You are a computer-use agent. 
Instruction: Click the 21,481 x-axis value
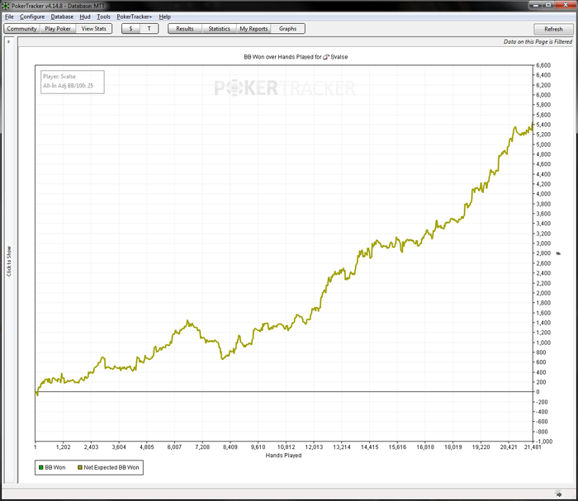coord(533,447)
